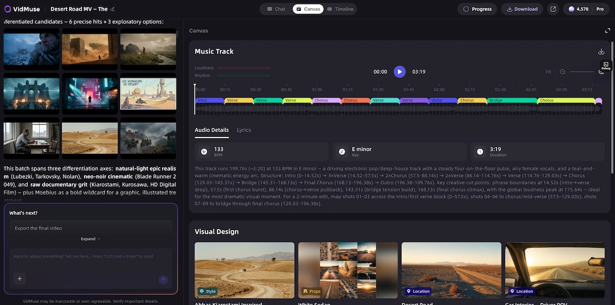Zoom out the music timeline
This screenshot has width=615, height=305.
pyautogui.click(x=563, y=72)
